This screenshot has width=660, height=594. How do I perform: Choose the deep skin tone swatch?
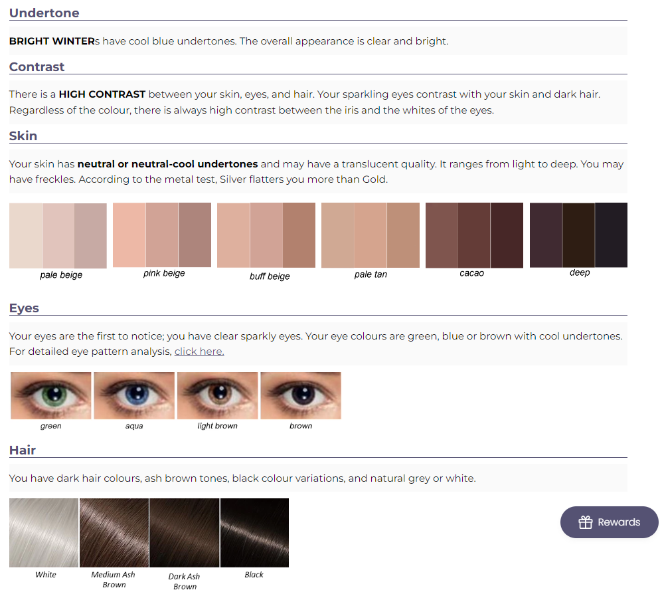pos(578,235)
